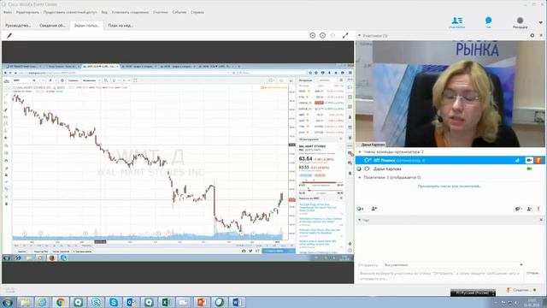The height and width of the screenshot is (308, 547).
Task: Click fullscreen icon in shared chart toolbar
Action: click(x=135, y=80)
